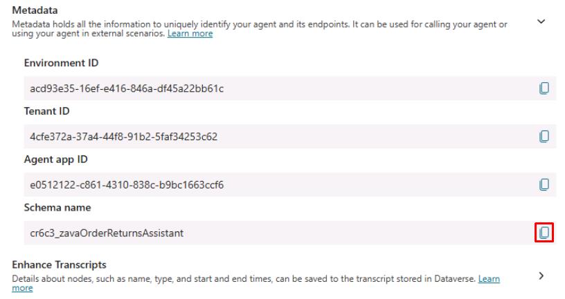This screenshot has width=565, height=299.
Task: Click the Metadata section heading
Action: (x=35, y=10)
